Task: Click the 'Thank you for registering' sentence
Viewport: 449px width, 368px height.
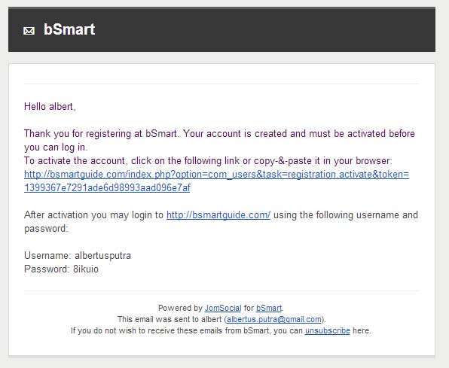Action: click(x=219, y=140)
